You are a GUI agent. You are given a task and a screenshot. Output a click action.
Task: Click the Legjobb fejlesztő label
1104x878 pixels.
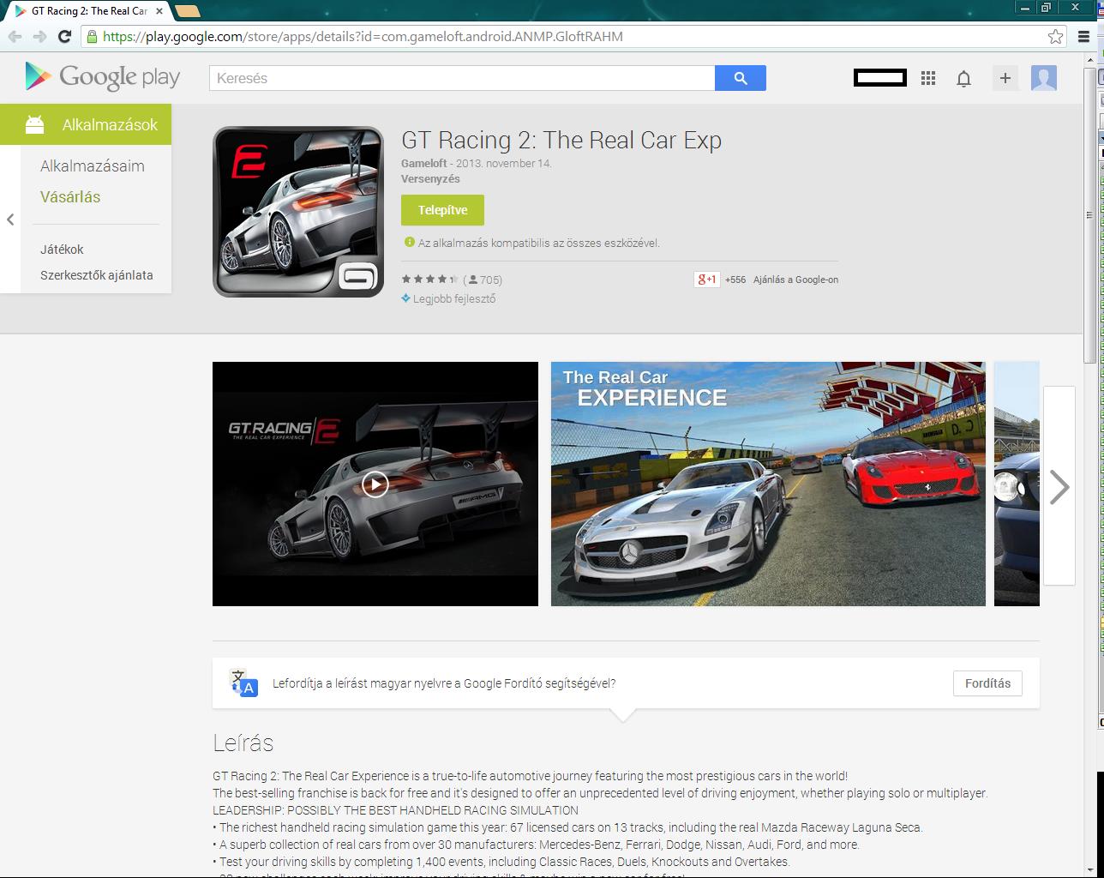pos(454,298)
